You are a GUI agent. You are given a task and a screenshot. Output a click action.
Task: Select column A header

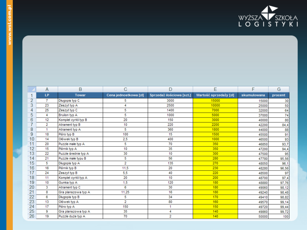(x=47, y=89)
